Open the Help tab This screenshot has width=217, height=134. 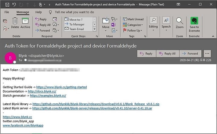(x=39, y=12)
